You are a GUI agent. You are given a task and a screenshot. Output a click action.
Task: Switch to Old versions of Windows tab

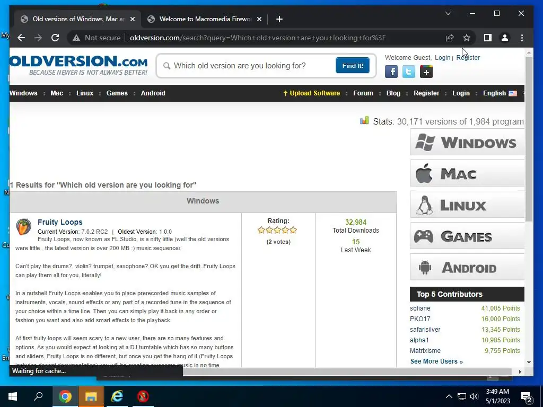tap(78, 19)
